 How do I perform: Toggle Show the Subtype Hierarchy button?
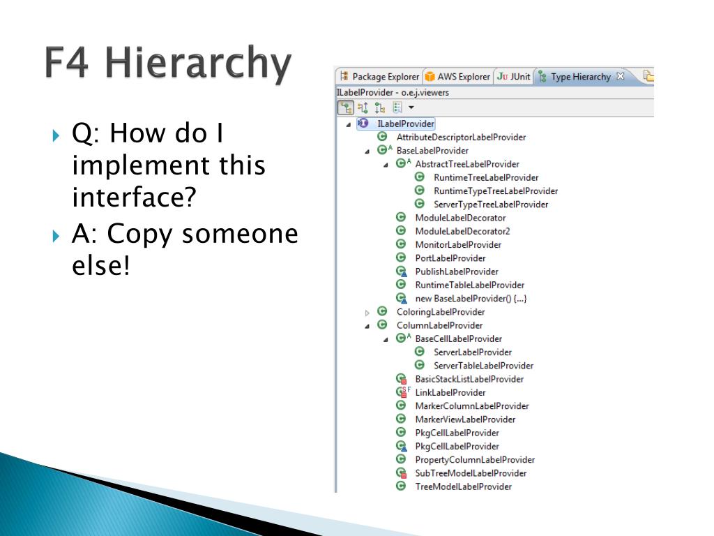tap(380, 107)
